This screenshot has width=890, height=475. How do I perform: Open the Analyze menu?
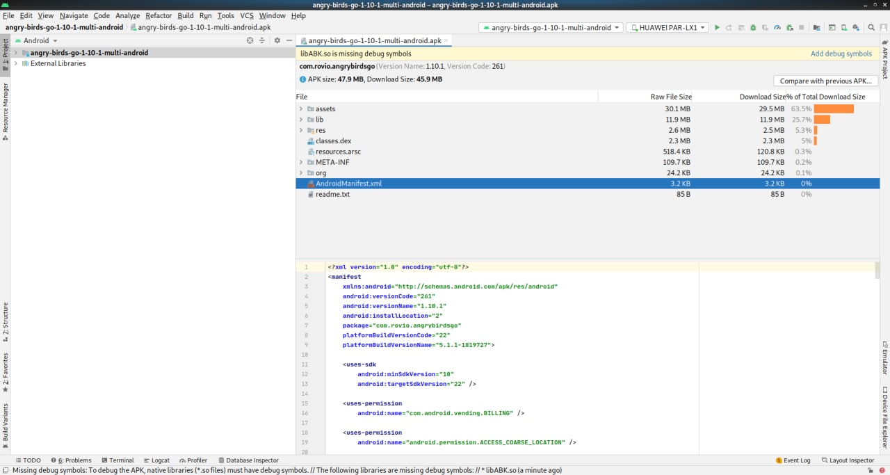(127, 15)
